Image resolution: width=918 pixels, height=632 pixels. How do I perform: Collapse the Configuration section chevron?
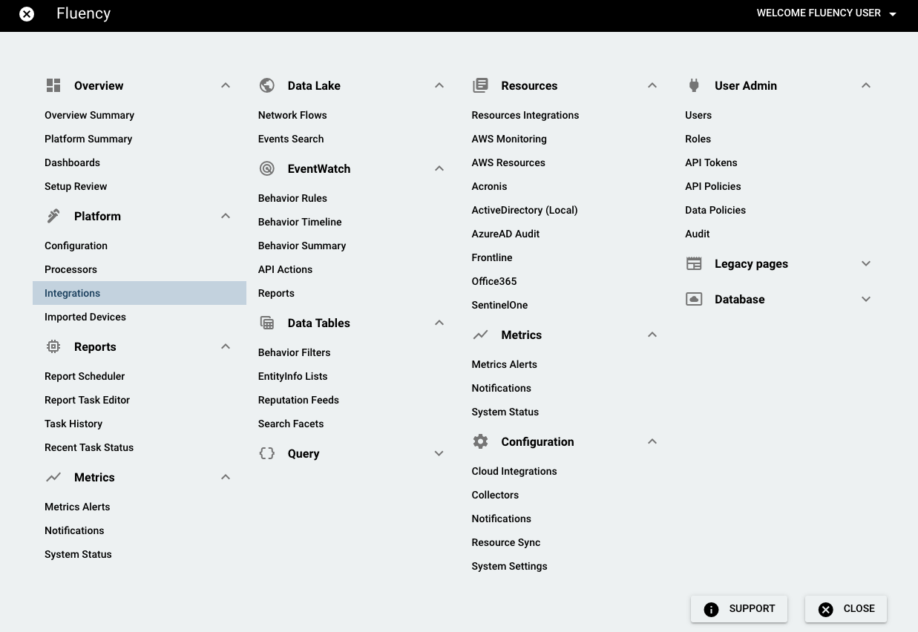[x=652, y=441]
